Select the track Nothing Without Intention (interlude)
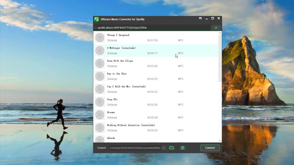294x165 pixels. [x=156, y=128]
